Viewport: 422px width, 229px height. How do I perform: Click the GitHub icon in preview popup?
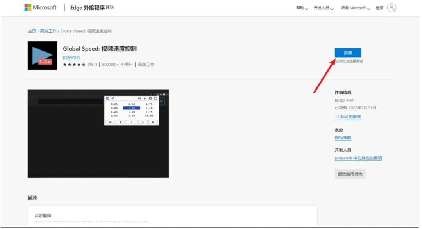click(x=156, y=99)
